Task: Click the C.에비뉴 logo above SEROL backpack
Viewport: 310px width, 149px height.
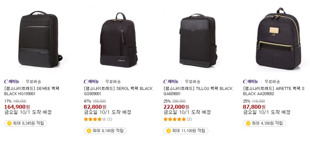Action: (x=91, y=81)
